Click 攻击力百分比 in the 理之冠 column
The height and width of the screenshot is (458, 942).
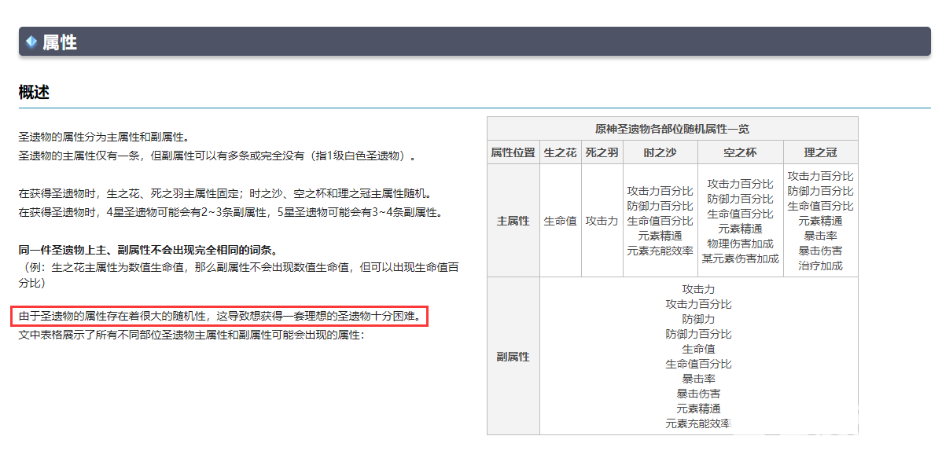pos(820,176)
